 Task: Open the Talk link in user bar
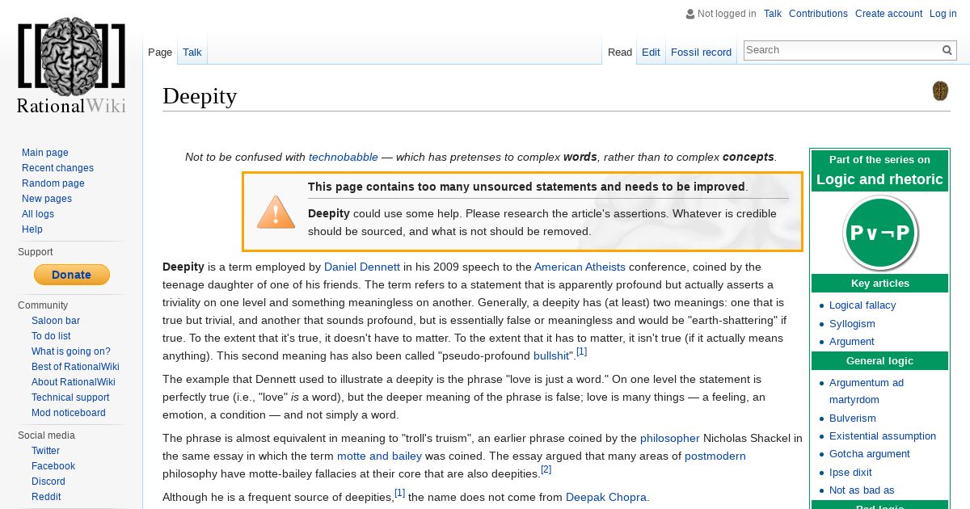pyautogui.click(x=773, y=14)
